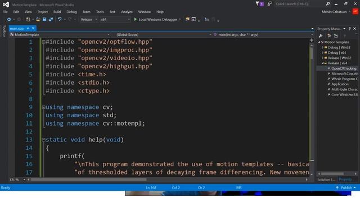
Task: Open the Debug menu
Action: click(71, 12)
